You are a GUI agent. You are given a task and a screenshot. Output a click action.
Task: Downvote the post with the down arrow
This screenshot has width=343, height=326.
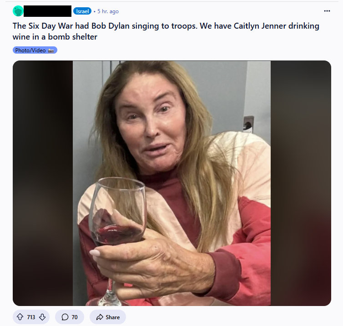click(42, 317)
